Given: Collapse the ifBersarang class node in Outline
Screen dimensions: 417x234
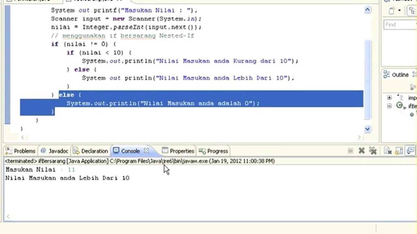Looking at the screenshot, I should pyautogui.click(x=389, y=106).
